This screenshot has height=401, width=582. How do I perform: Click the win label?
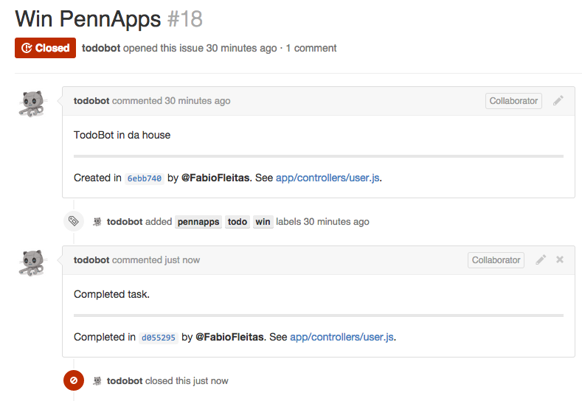point(263,222)
